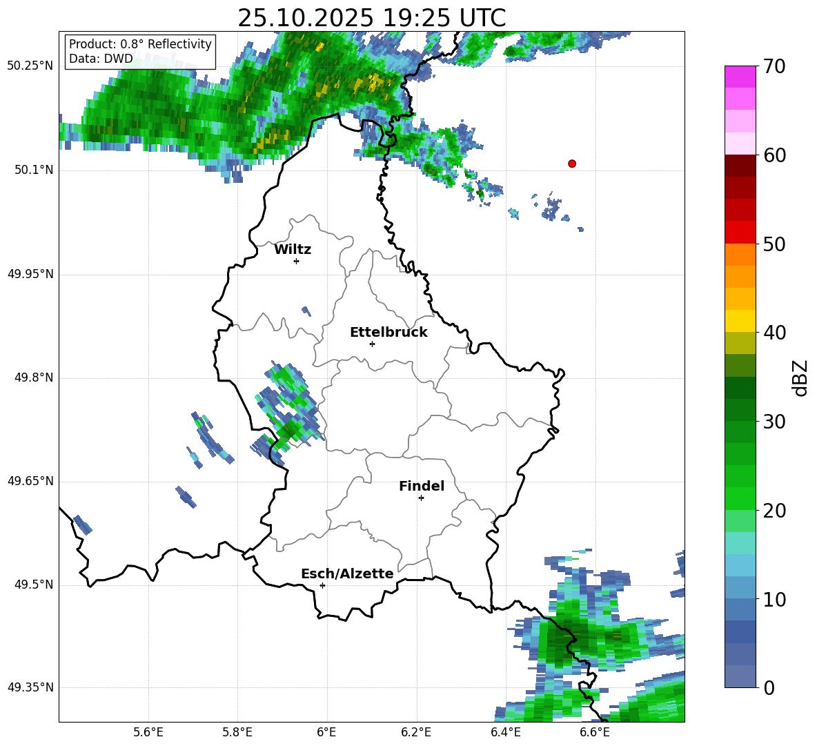Click the 10 value on the colorbar
This screenshot has height=746, width=817.
[x=774, y=599]
